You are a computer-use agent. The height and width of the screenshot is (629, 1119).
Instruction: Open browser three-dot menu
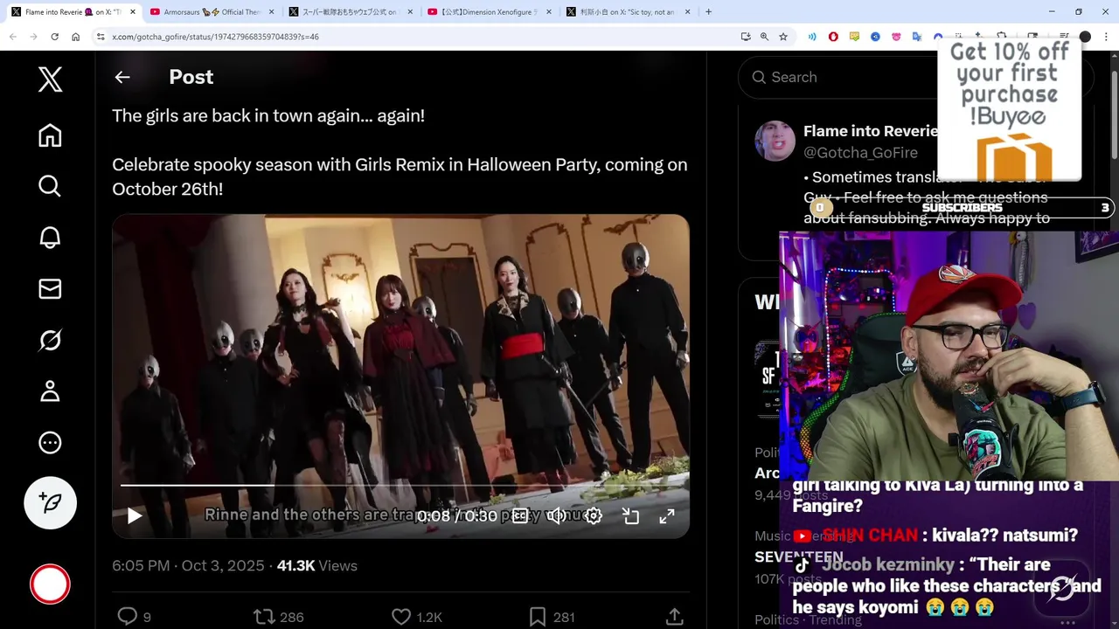pyautogui.click(x=1107, y=37)
